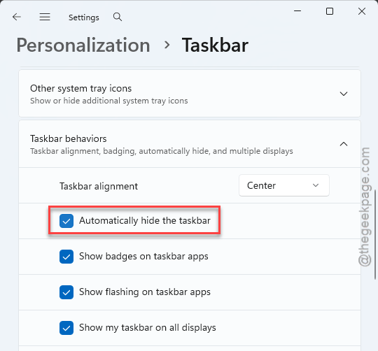378x351 pixels.
Task: Click the vertical scrollbar thumb
Action: coord(375,235)
